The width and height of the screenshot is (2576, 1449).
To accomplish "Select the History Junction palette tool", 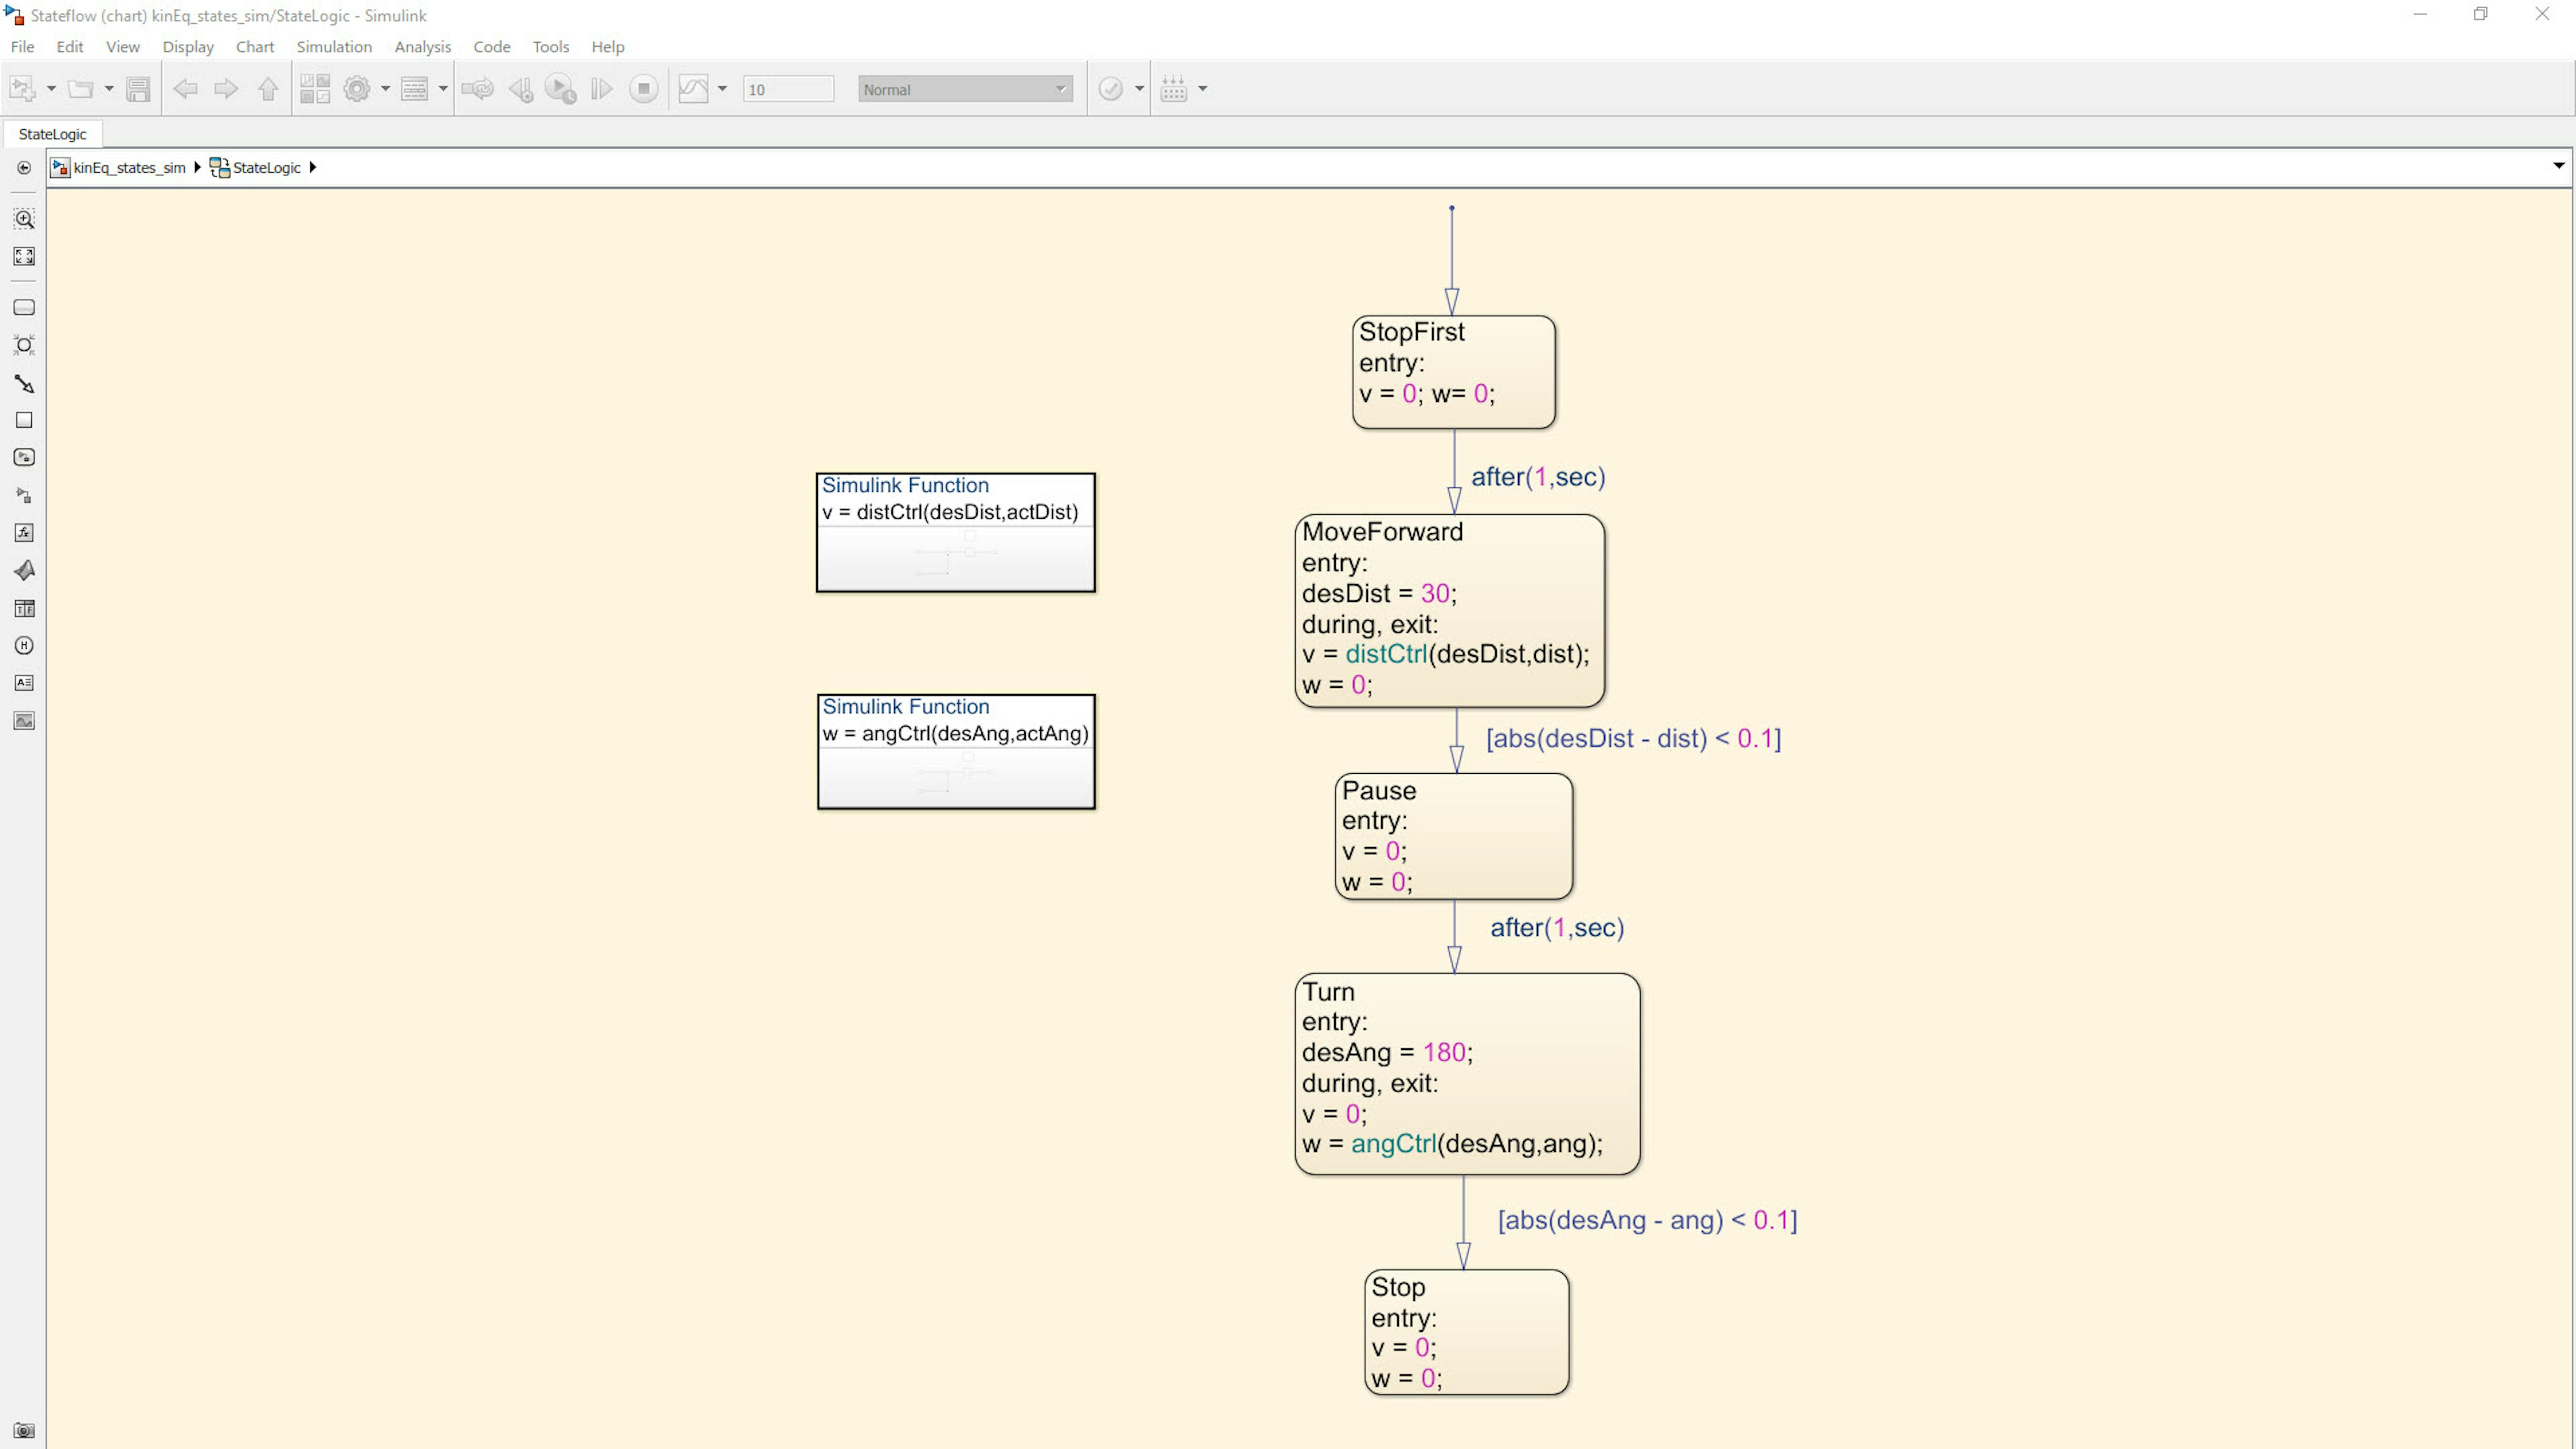I will coord(24,646).
